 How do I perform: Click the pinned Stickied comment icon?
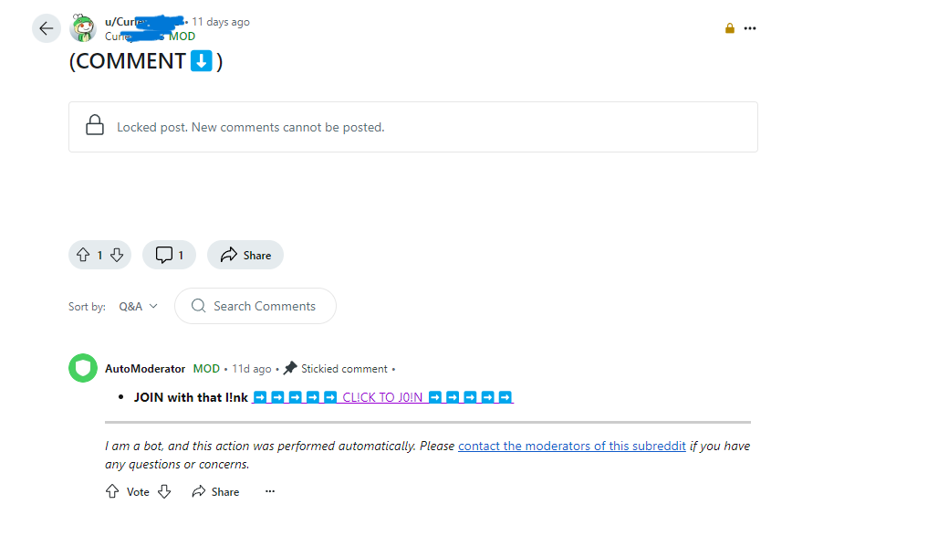tap(290, 368)
